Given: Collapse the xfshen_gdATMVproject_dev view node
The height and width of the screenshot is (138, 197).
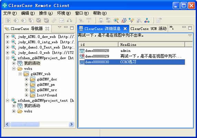Looking at the screenshot, I should point(8,58).
